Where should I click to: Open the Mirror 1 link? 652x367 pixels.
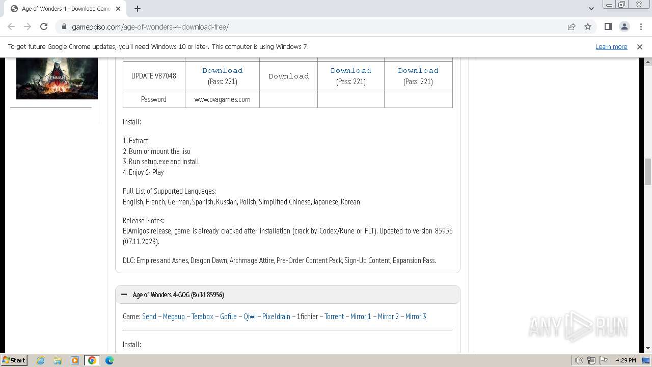tap(361, 317)
